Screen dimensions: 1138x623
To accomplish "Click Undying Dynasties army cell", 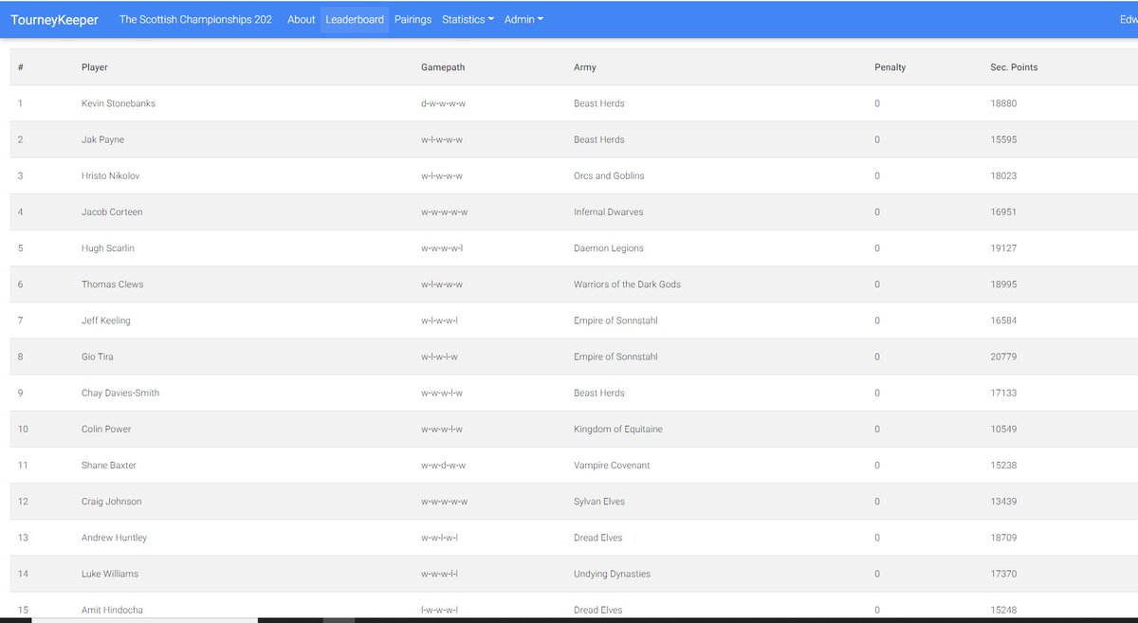I will pyautogui.click(x=612, y=573).
